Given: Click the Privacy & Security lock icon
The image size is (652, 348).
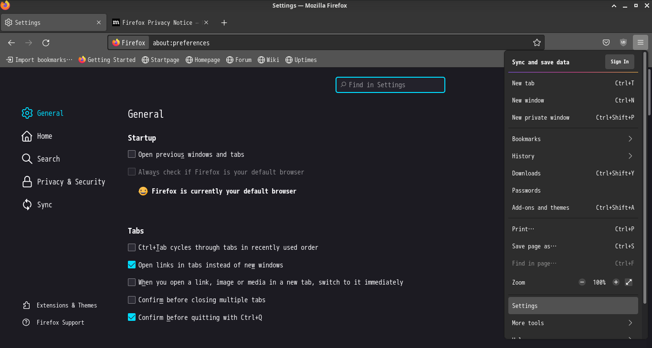Looking at the screenshot, I should click(x=27, y=182).
